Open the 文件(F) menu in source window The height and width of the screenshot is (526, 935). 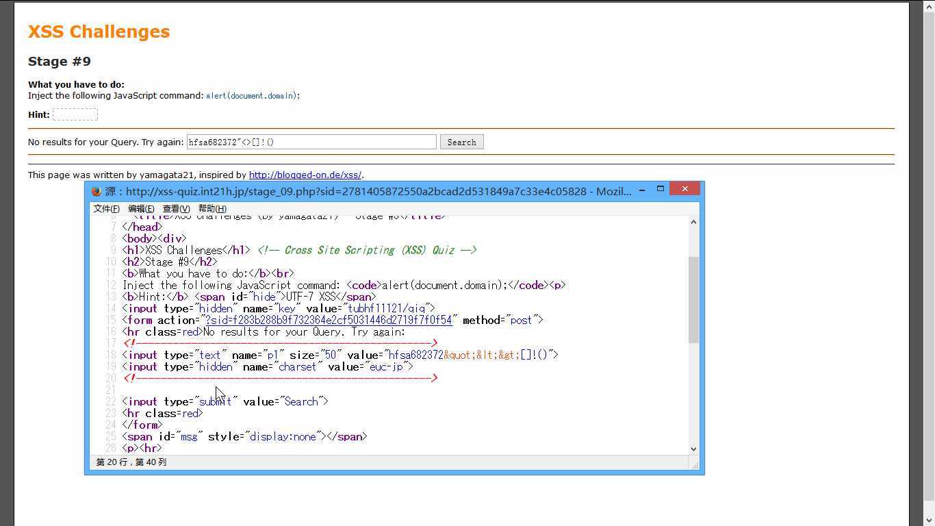coord(107,208)
